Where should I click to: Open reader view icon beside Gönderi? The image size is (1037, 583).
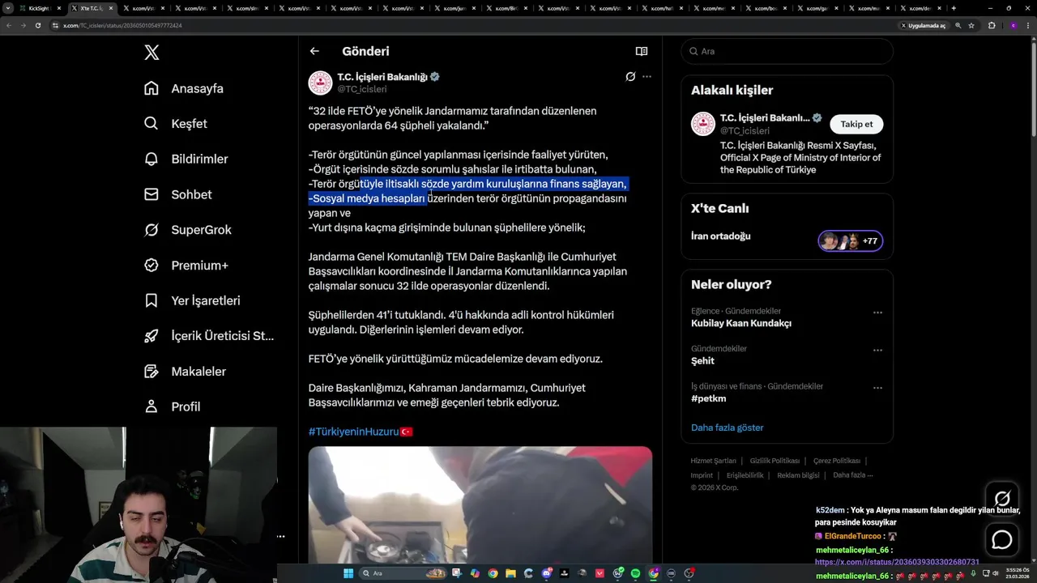(642, 51)
